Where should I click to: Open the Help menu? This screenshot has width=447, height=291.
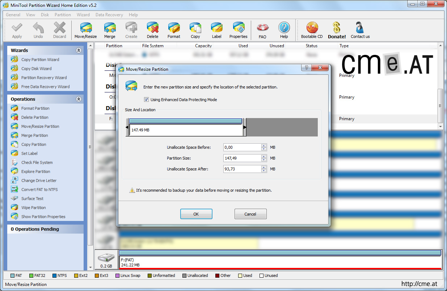tap(133, 15)
